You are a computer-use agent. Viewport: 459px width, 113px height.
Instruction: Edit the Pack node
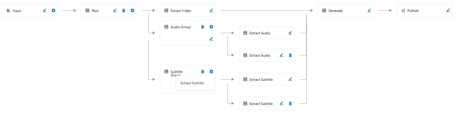pos(115,10)
